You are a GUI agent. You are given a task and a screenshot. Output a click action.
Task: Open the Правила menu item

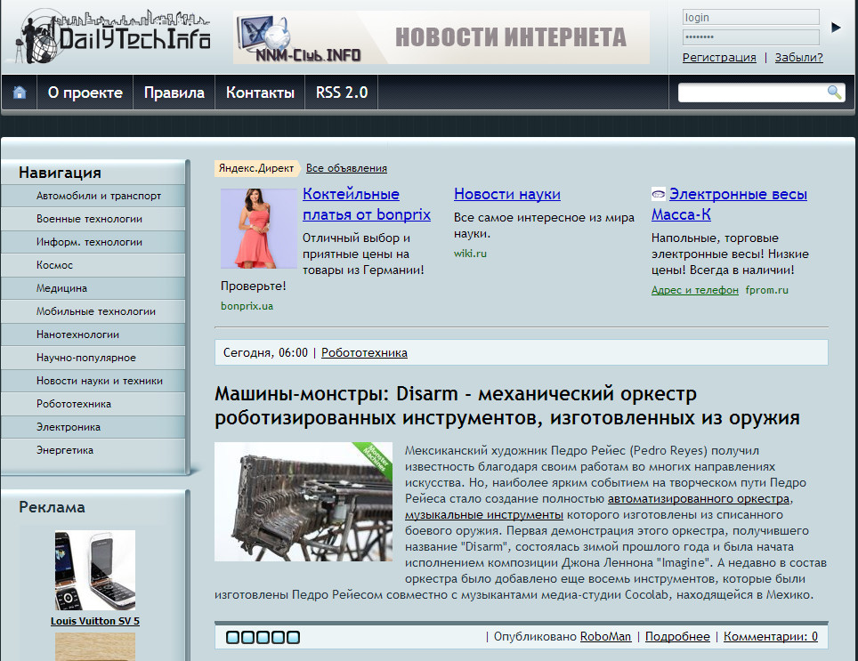pos(174,93)
